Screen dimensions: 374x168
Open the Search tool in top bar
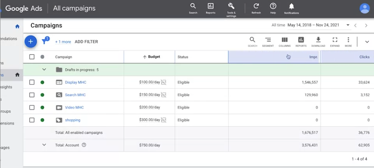193,8
